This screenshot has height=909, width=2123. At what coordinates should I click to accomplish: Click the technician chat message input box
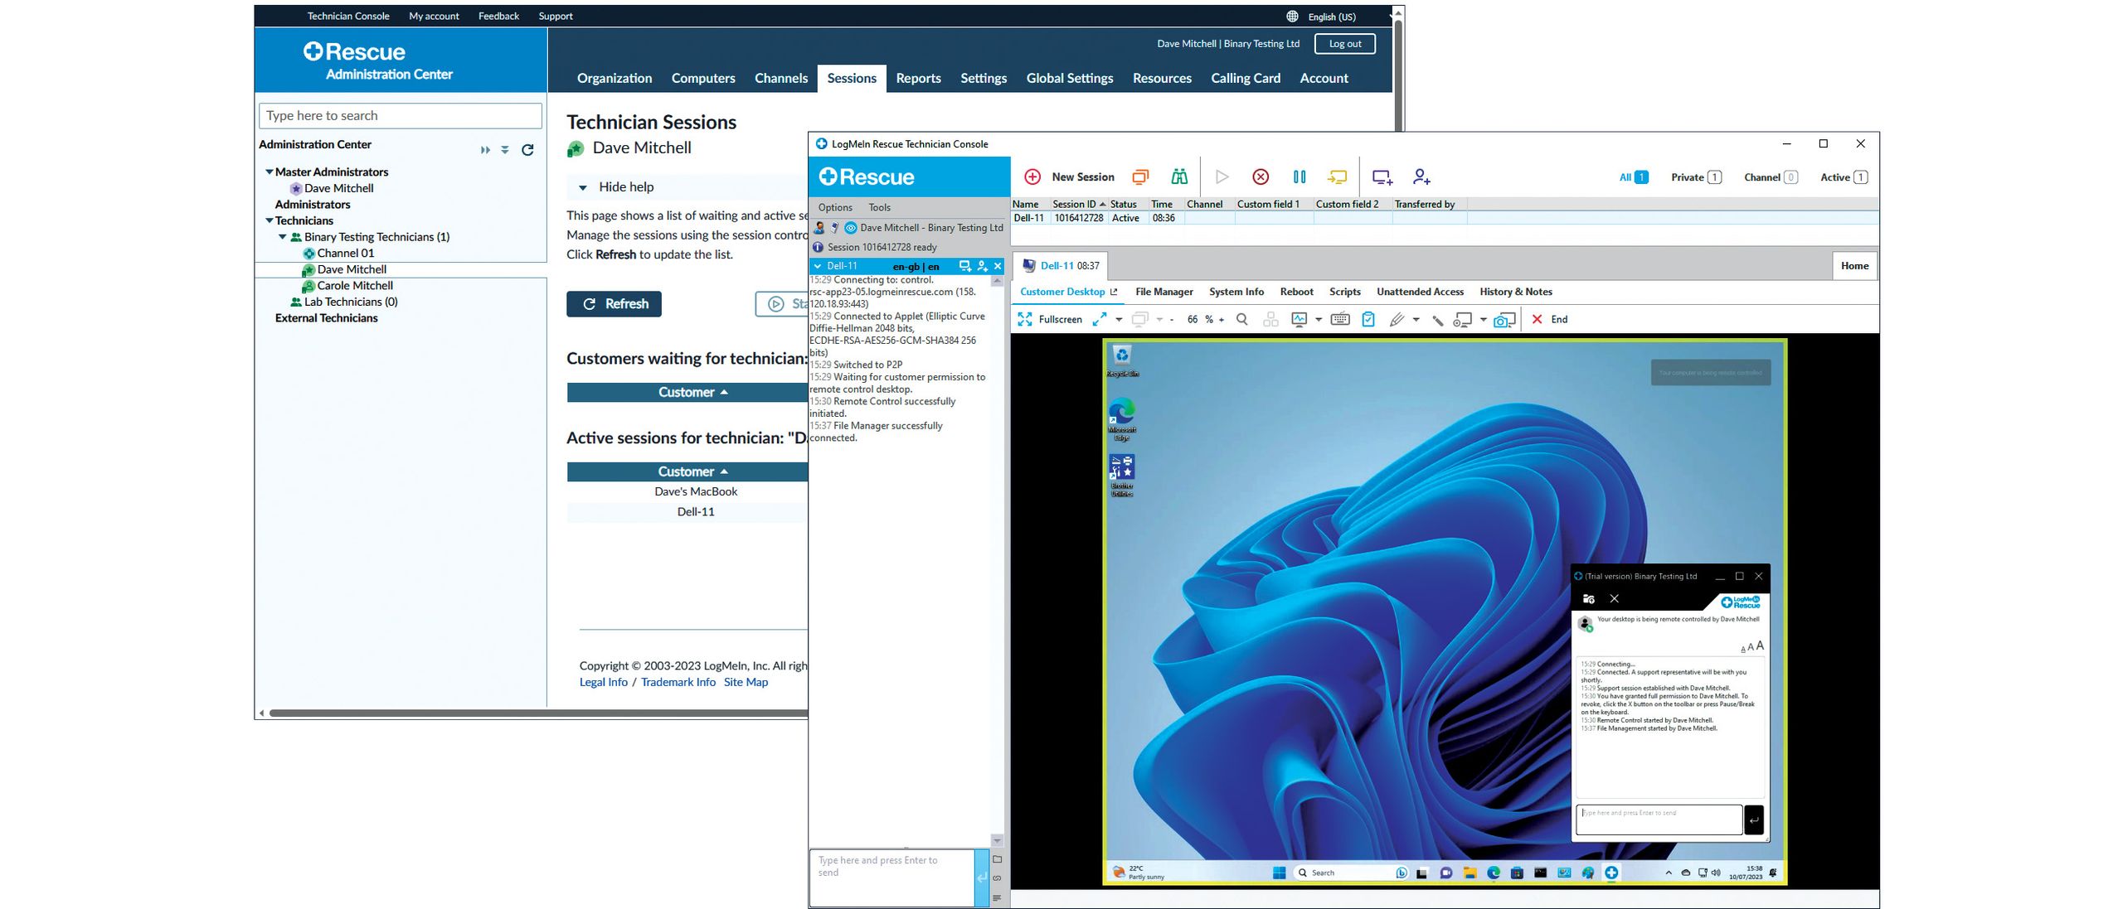click(891, 878)
